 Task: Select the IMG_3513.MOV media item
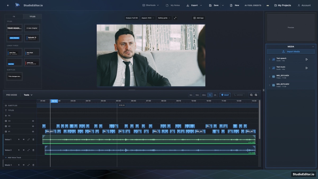pyautogui.click(x=291, y=77)
